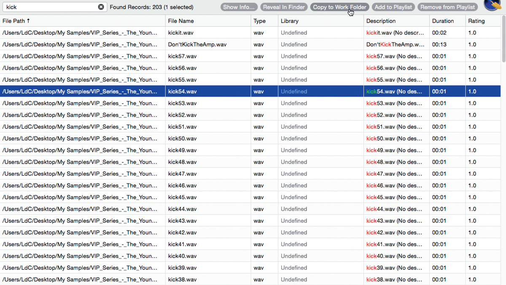Screen dimensions: 506x285
Task: Select file name kickit.wav
Action: point(181,33)
